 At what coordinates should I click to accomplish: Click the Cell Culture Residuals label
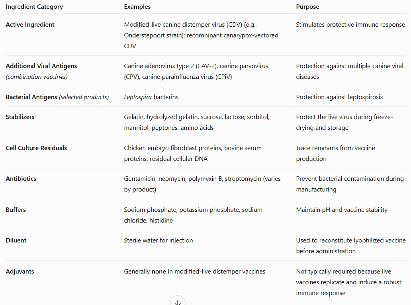[36, 148]
